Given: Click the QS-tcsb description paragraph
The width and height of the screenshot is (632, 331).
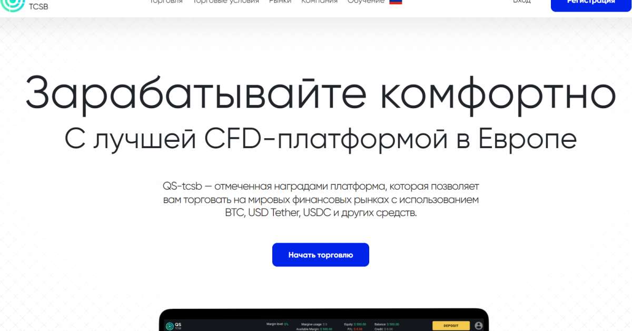Looking at the screenshot, I should click(x=321, y=200).
